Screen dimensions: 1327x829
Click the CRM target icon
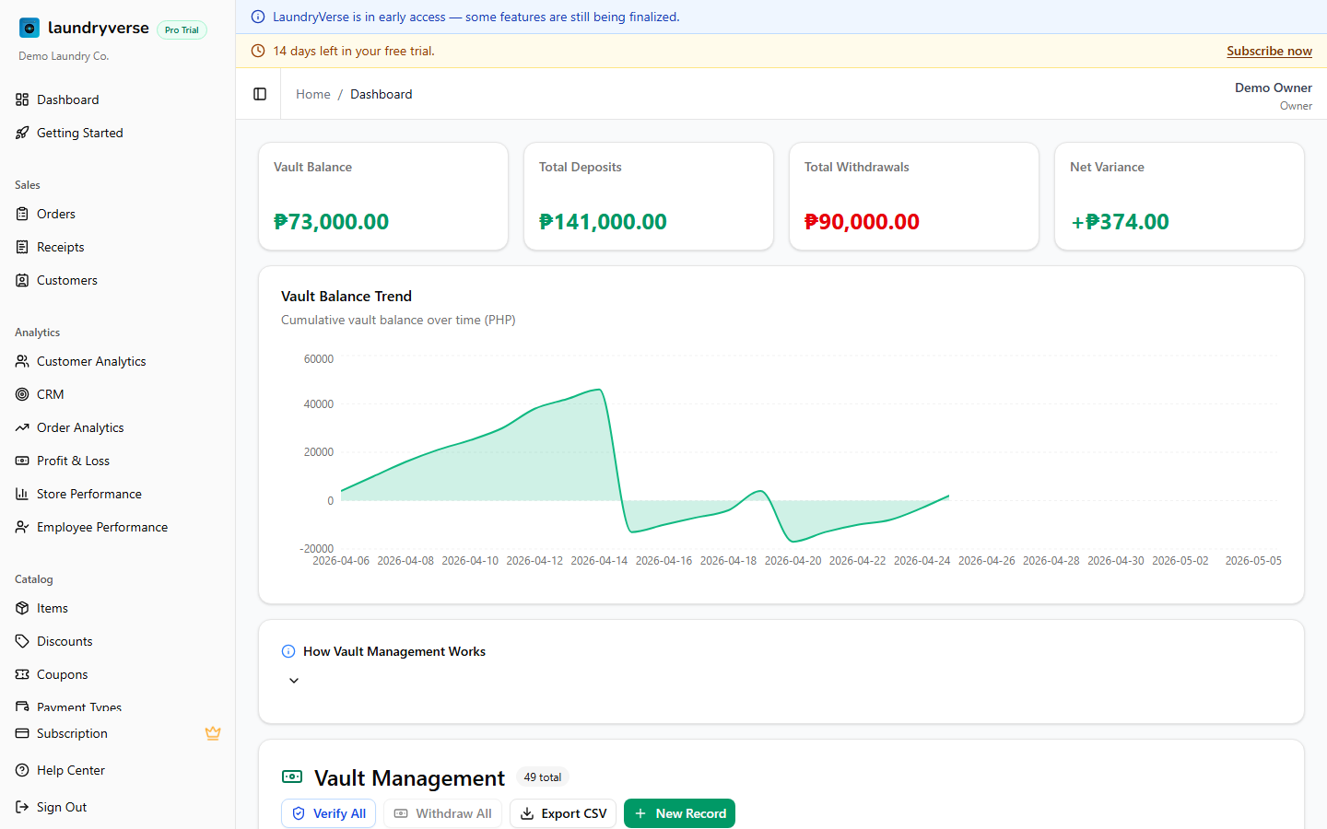pos(22,394)
